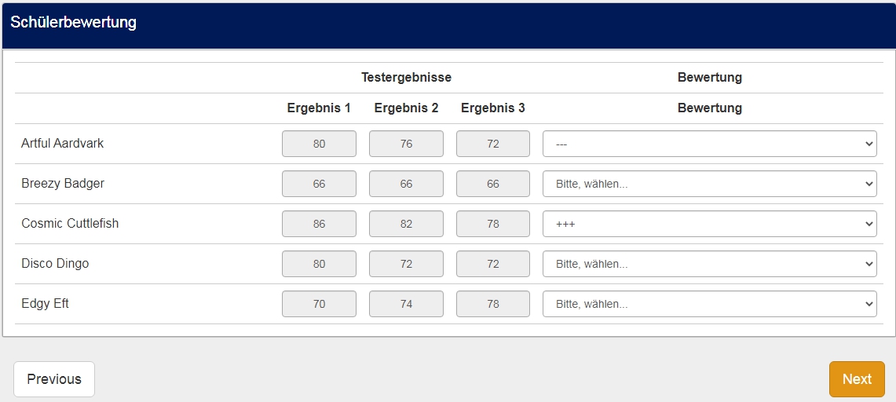
Task: Open Disco Dingo's Bewertung dropdown
Action: point(709,264)
